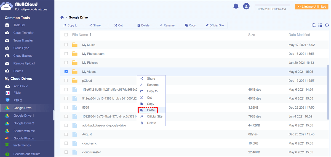Open the pCloud folder icon
331x157 pixels.
click(75, 81)
